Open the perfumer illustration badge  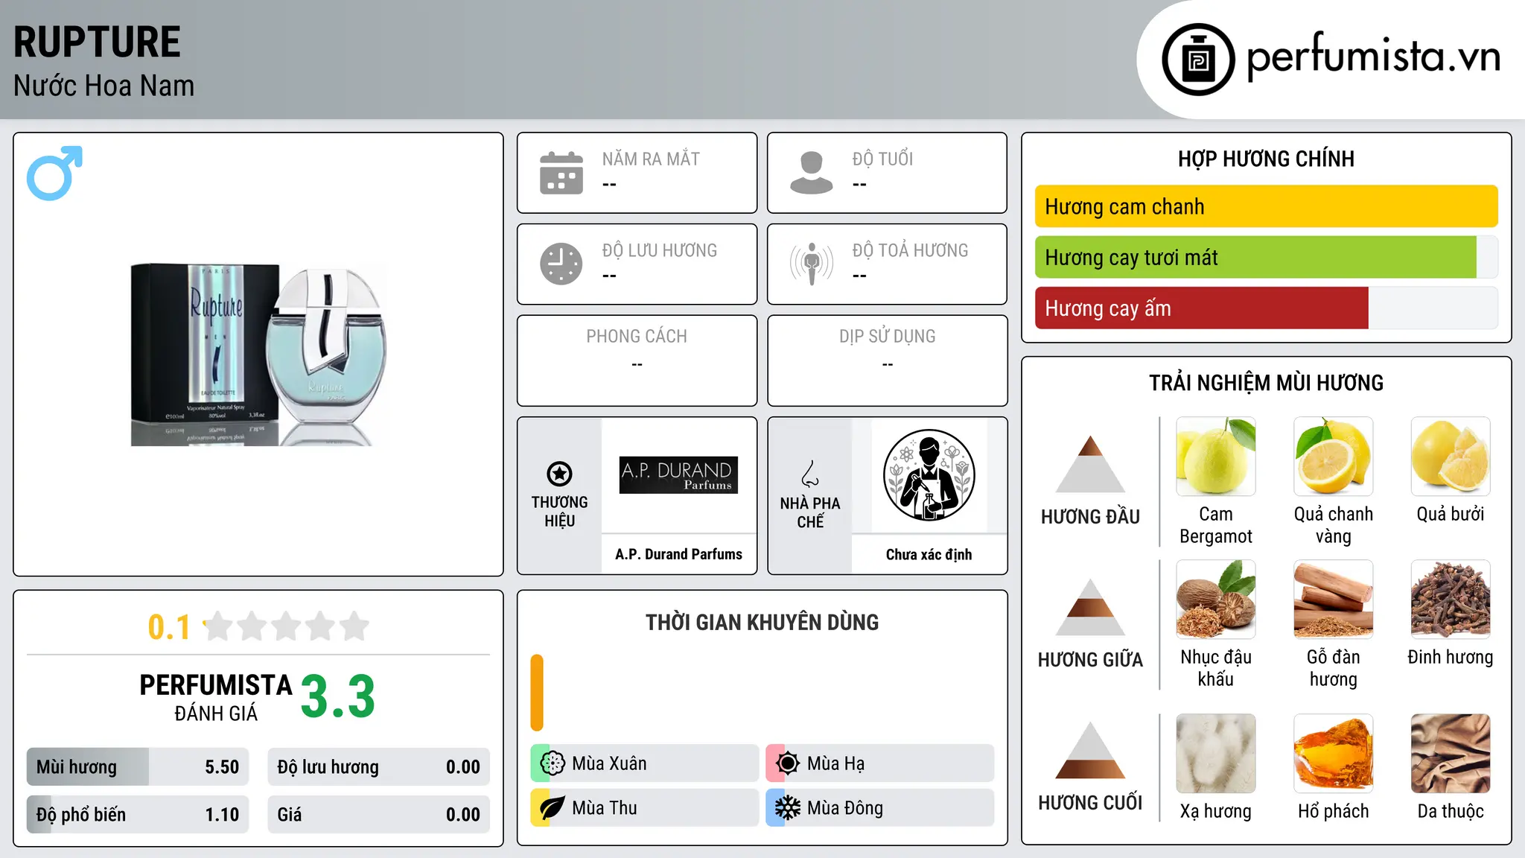click(929, 475)
